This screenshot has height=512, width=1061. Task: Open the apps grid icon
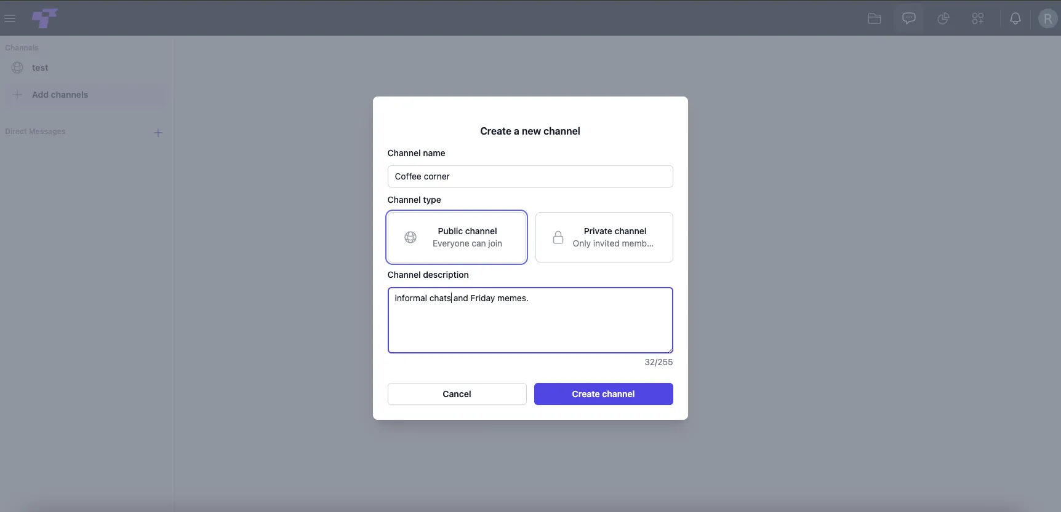coord(978,18)
